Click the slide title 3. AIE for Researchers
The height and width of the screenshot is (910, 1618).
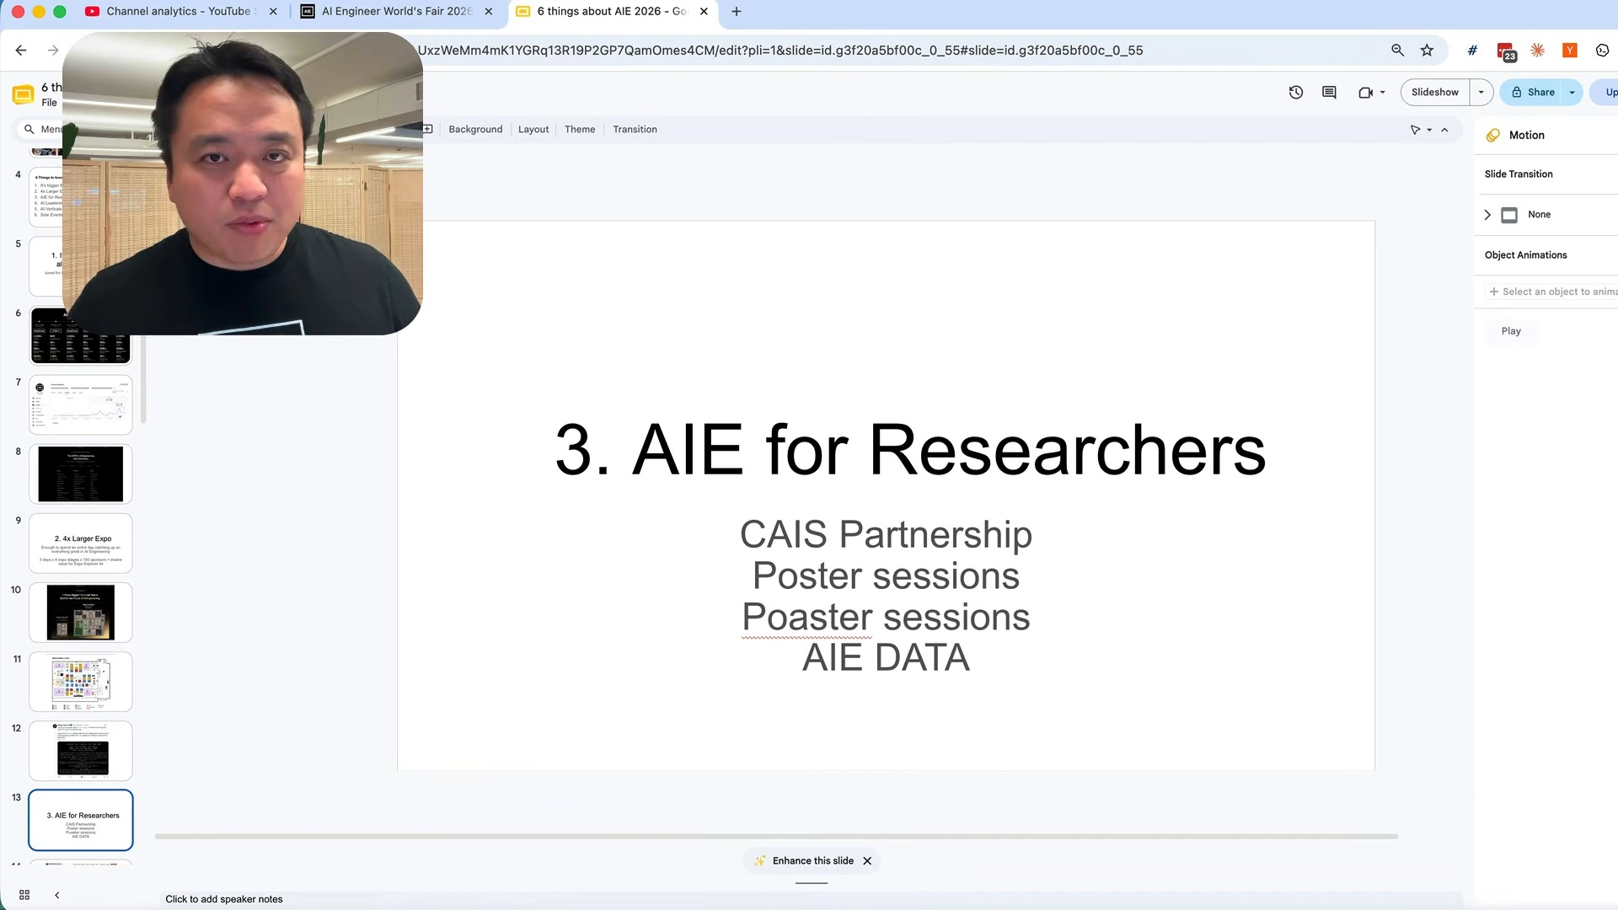coord(910,450)
